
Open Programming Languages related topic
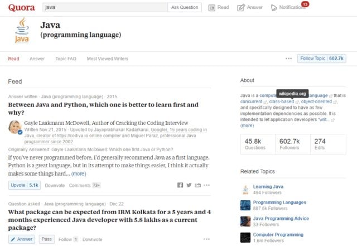click(279, 202)
